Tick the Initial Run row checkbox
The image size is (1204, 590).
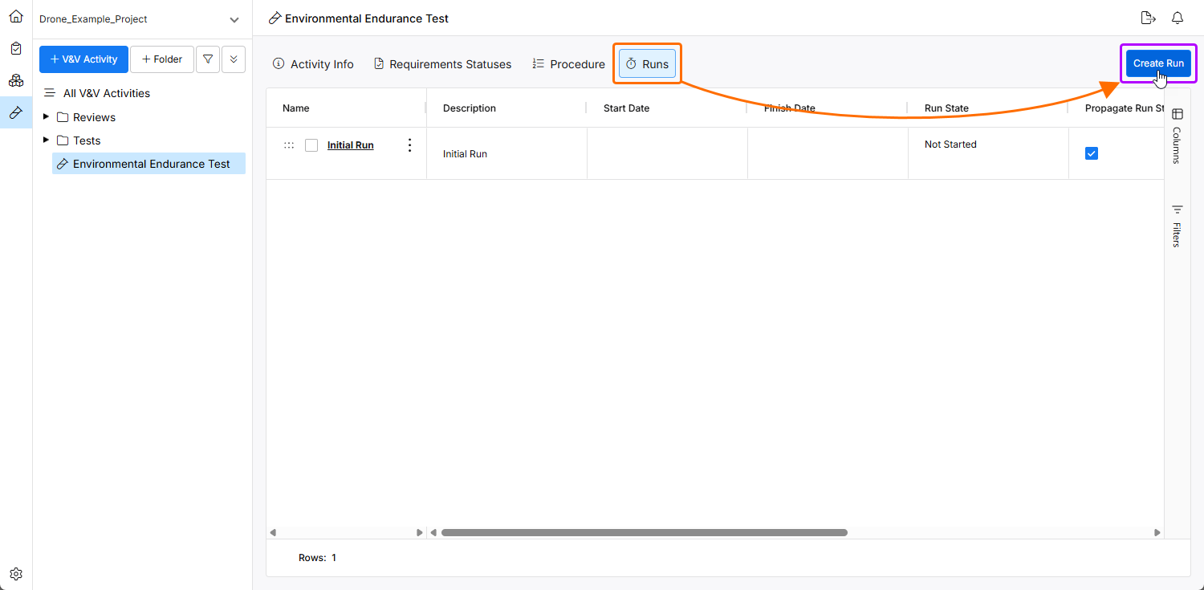click(311, 145)
